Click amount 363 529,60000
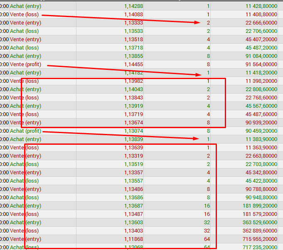 [x=260, y=222]
